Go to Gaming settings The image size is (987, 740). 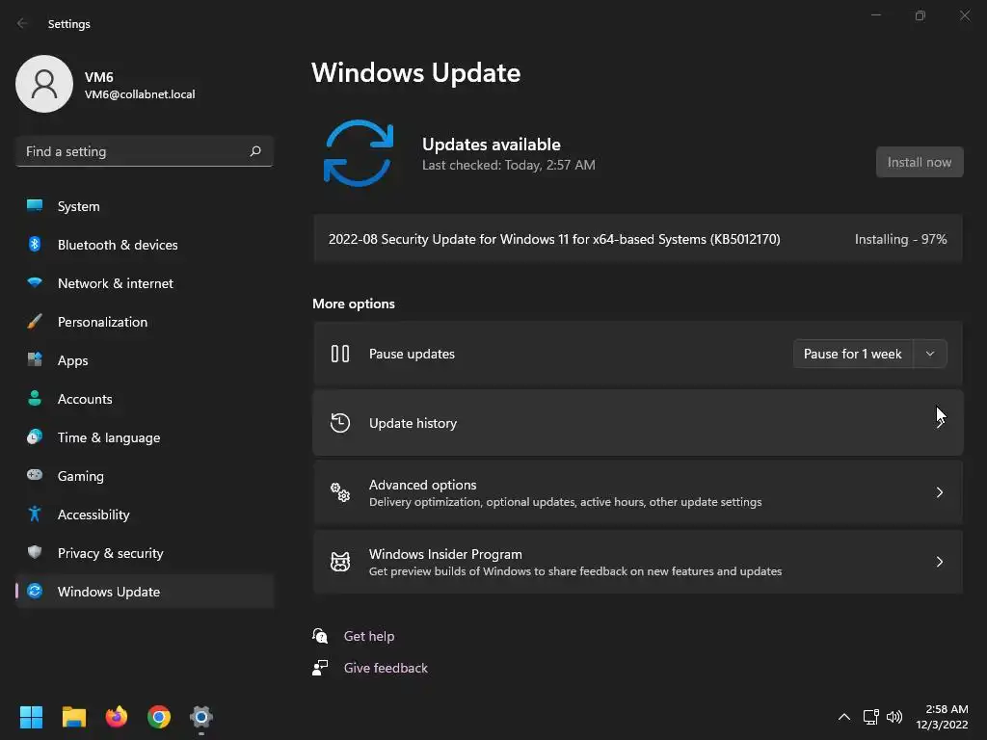tap(145, 476)
